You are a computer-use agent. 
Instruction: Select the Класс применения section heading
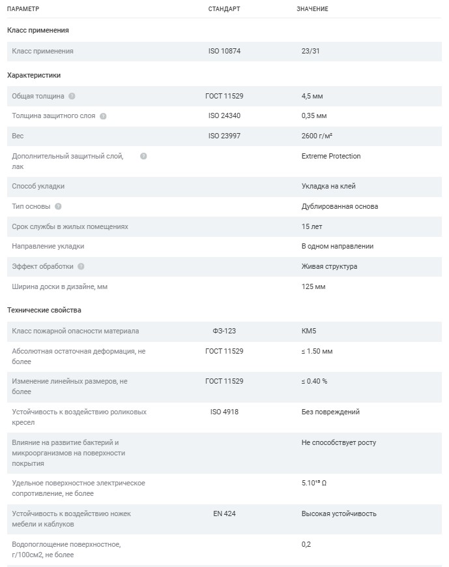[x=38, y=30]
